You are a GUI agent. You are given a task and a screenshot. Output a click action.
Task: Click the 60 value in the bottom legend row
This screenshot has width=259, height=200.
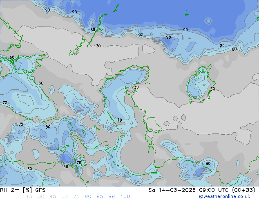[x=65, y=197]
